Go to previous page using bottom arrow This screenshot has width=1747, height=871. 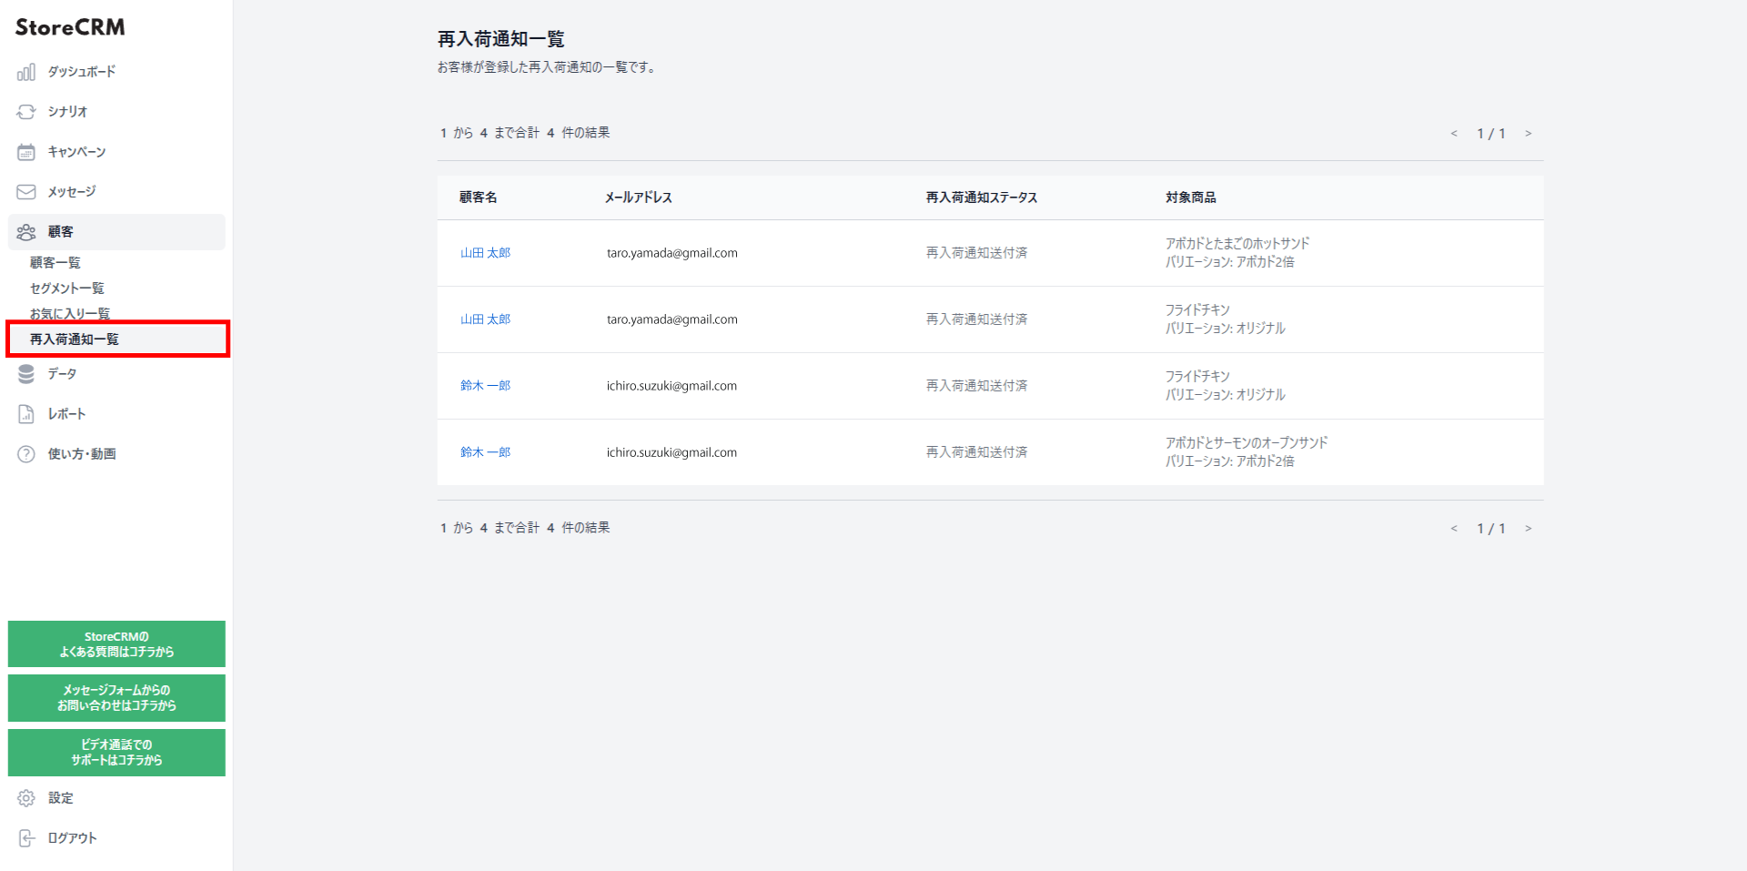1454,529
